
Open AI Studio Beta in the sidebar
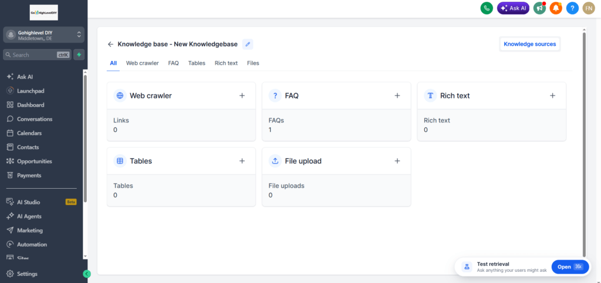point(42,202)
